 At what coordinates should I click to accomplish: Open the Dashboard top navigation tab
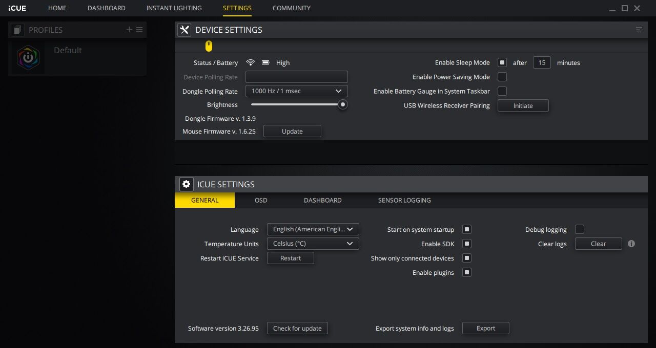tap(107, 8)
